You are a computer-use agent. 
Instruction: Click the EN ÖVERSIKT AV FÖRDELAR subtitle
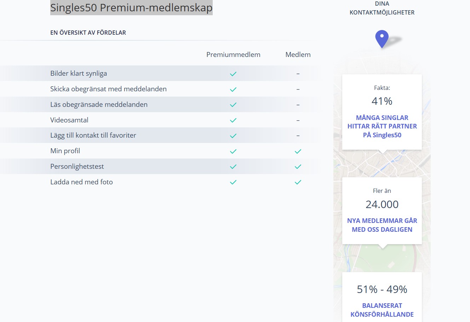point(88,33)
